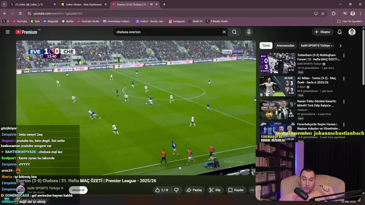
Task: Select the beIN SPORTS Türkiye filter chip
Action: pos(317,46)
